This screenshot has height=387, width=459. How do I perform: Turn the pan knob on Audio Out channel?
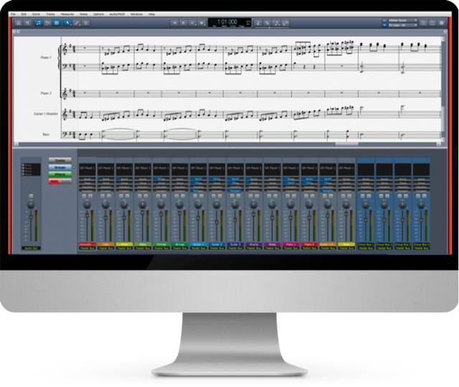[31, 205]
